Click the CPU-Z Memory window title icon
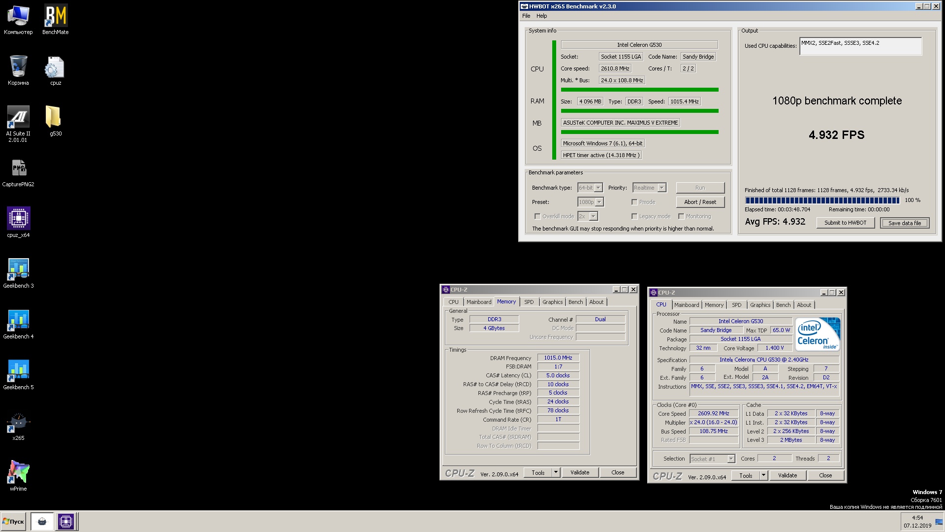 tap(446, 290)
